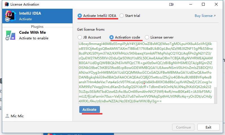Click the IntelliJ icon in title bar
Viewport: 225px width, 135px height.
6,4
